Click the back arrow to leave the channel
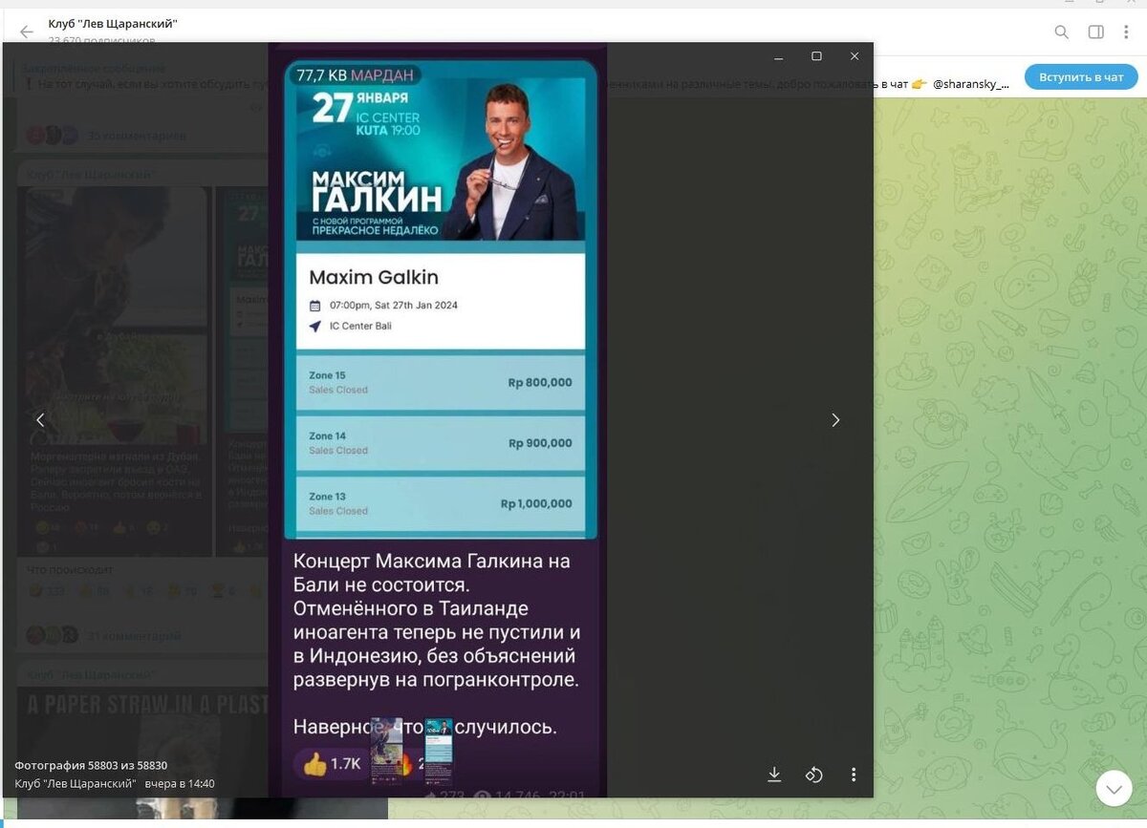 click(x=26, y=32)
